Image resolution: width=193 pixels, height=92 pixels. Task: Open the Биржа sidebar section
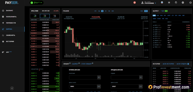pos(9,29)
